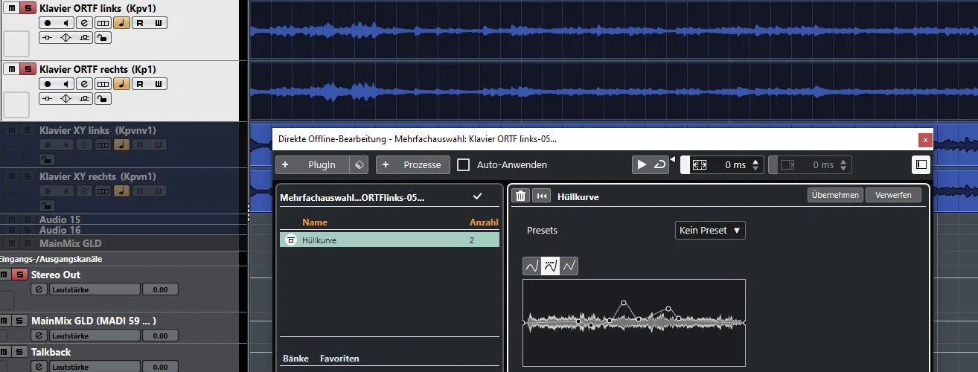Image resolution: width=978 pixels, height=372 pixels.
Task: Open channel settings for MainMix GLD (MADI 59)
Action: pos(39,336)
